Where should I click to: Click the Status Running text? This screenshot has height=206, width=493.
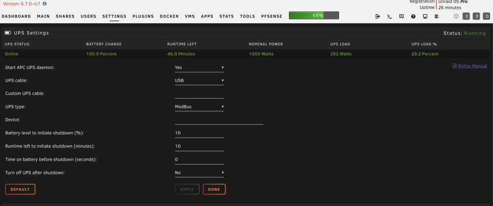464,33
